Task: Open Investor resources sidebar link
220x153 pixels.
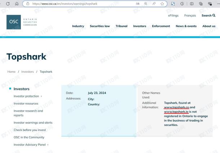Action: point(26,103)
